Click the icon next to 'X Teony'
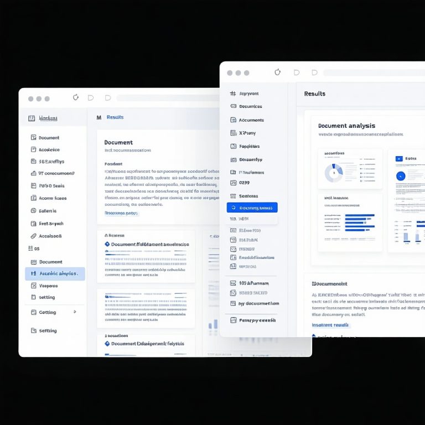 click(x=233, y=133)
